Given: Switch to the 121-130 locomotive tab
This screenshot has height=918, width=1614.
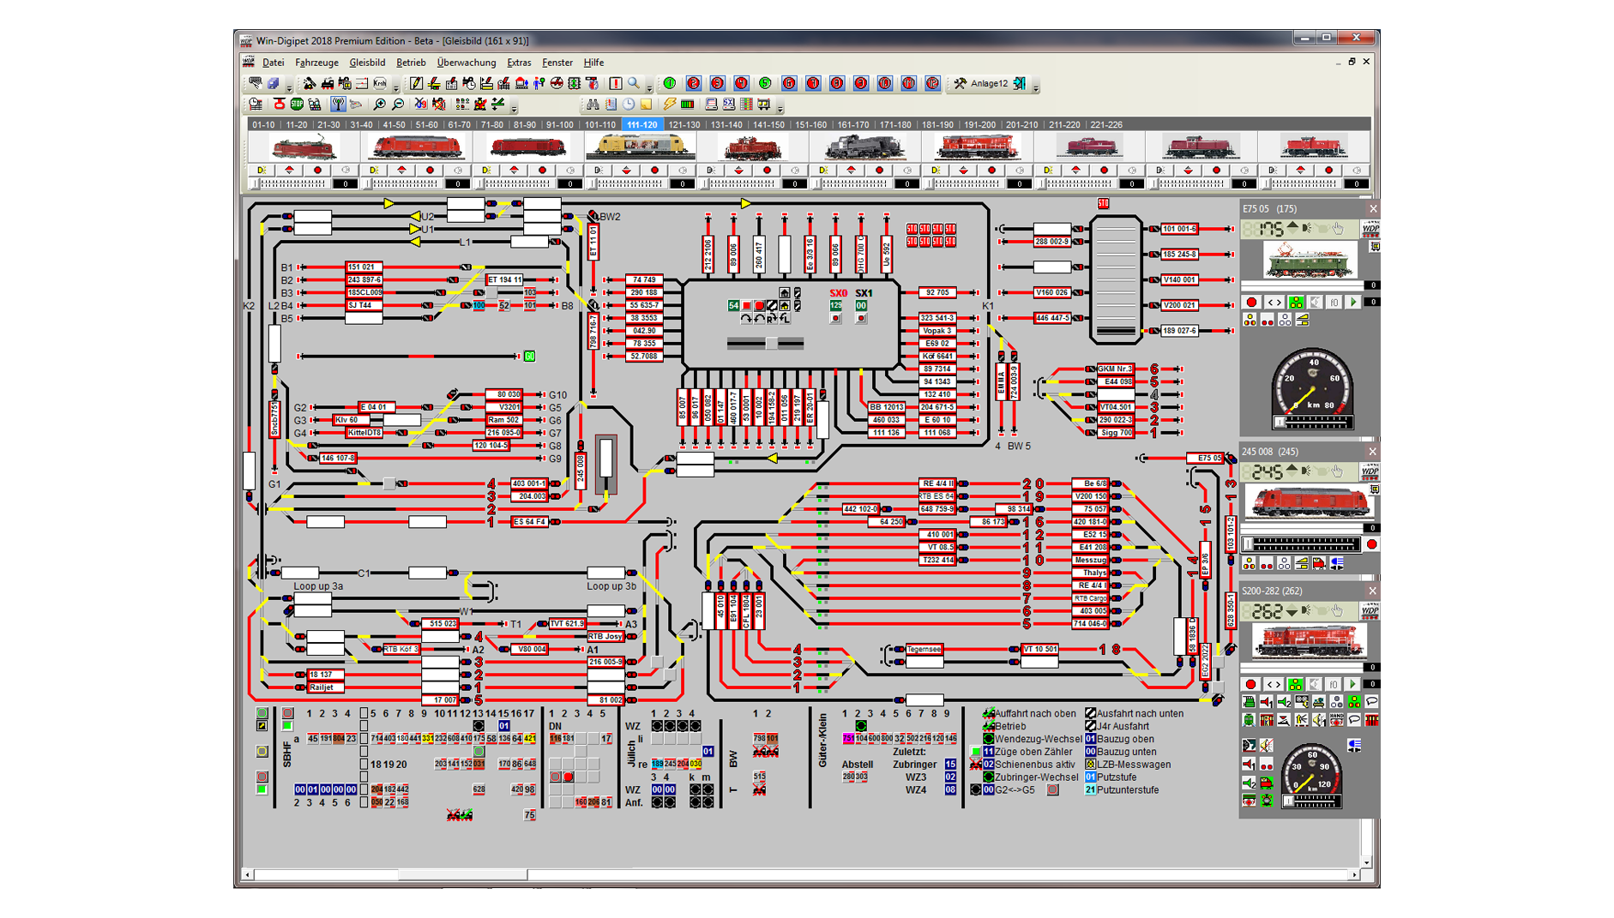Looking at the screenshot, I should pyautogui.click(x=686, y=124).
